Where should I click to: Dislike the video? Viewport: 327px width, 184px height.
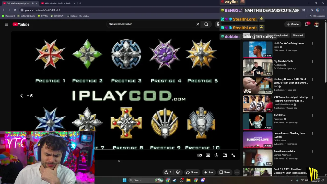[x=178, y=172]
